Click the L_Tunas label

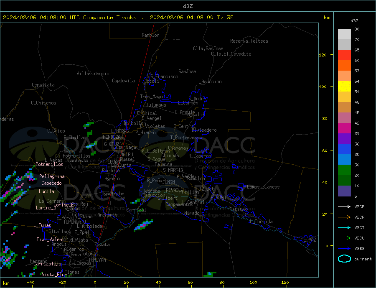[x=42, y=225]
